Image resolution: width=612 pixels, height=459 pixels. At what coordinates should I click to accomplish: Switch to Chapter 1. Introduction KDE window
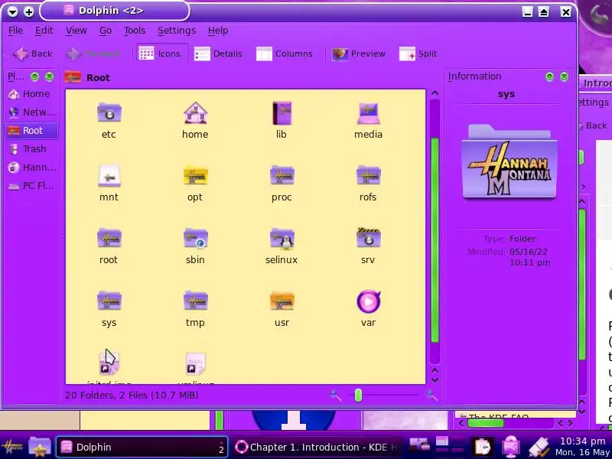click(x=317, y=447)
